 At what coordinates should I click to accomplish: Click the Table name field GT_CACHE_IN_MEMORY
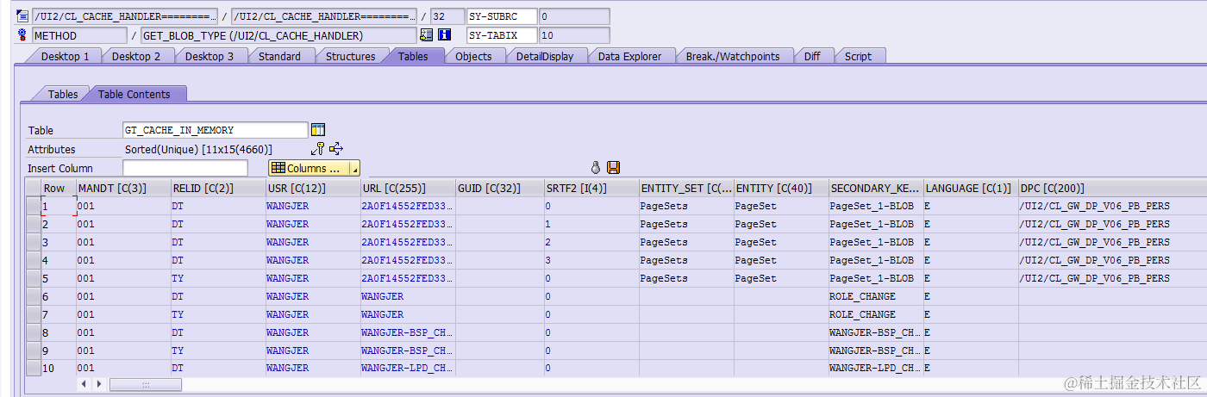216,130
